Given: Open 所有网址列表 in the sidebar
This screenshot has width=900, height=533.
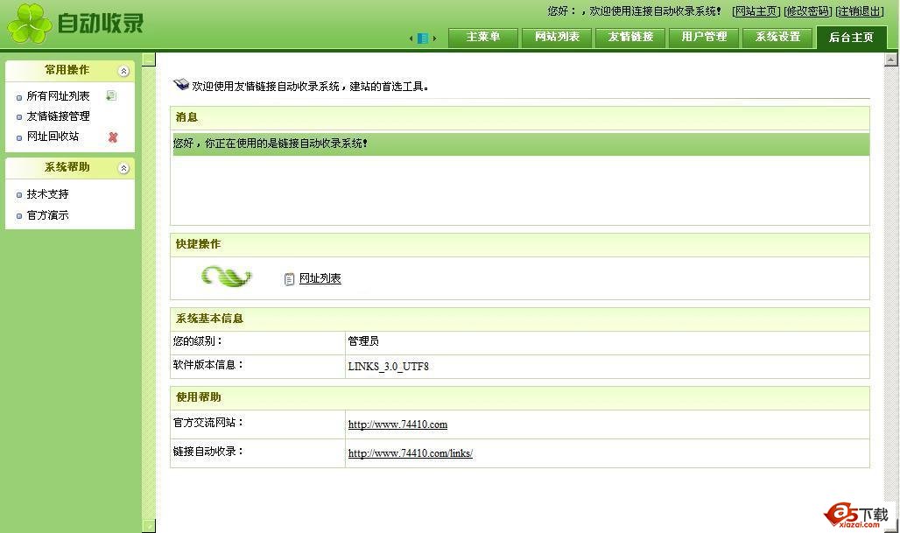Looking at the screenshot, I should coord(58,96).
